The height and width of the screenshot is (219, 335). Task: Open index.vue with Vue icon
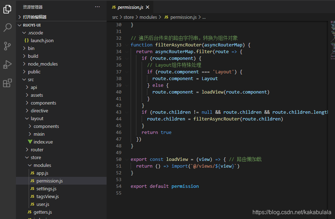click(x=41, y=142)
